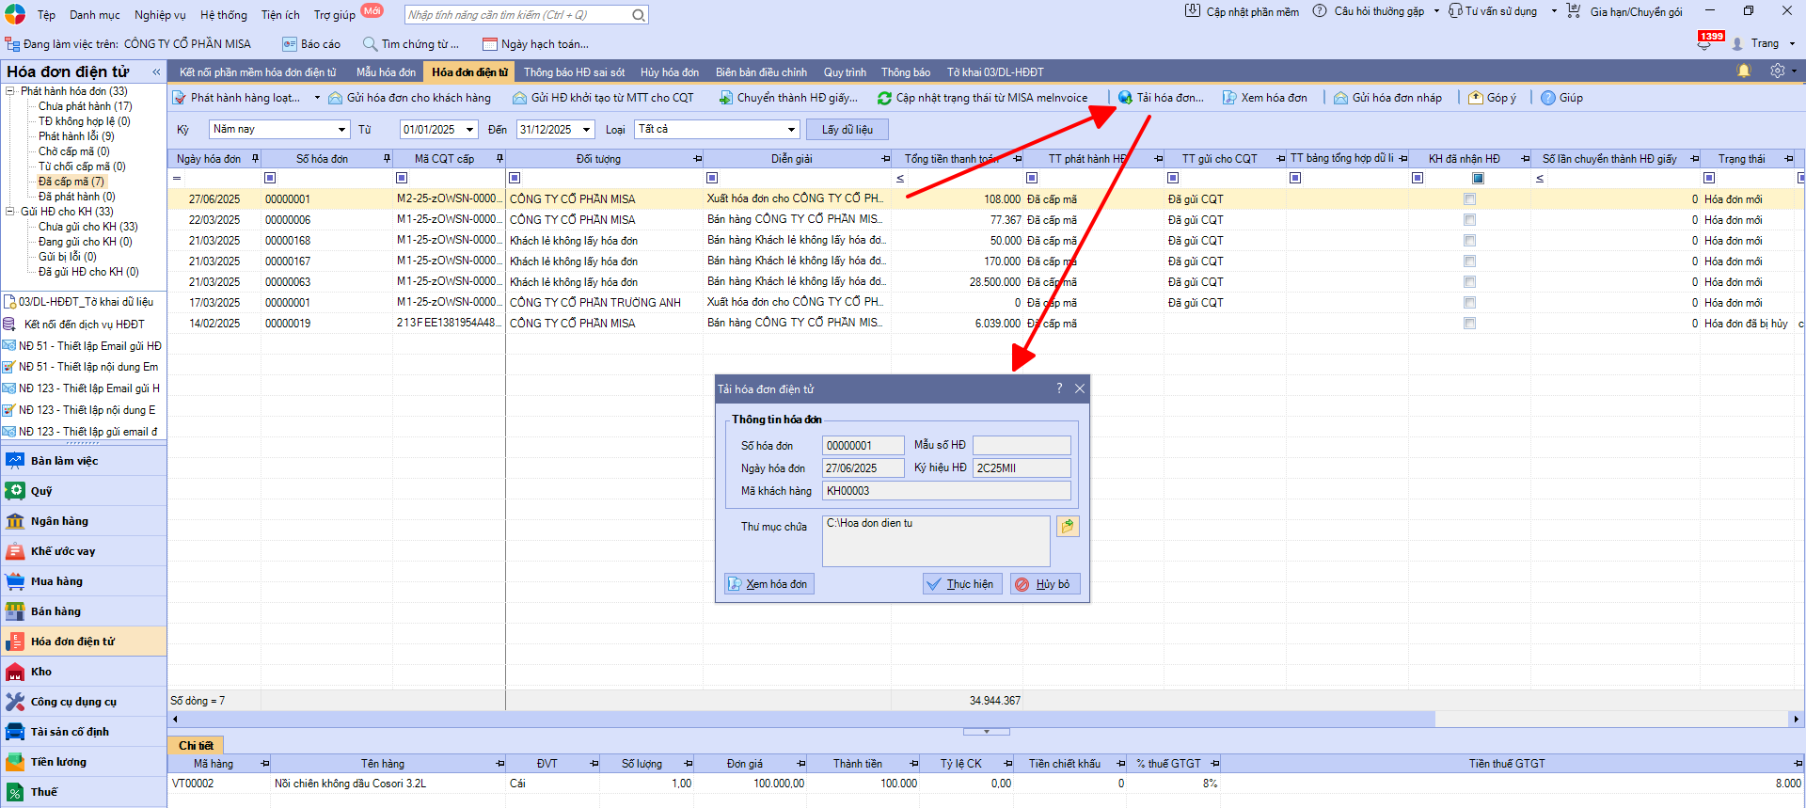Screen dimensions: 1806x808
Task: Open the settings gear icon
Action: pyautogui.click(x=1777, y=71)
